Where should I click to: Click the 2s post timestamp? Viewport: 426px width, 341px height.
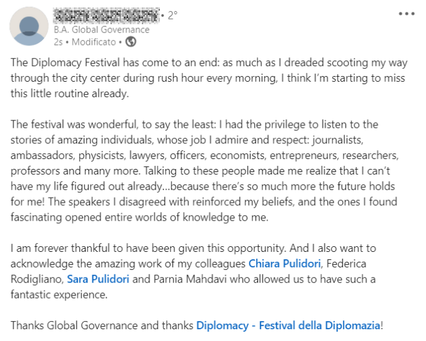pos(57,42)
